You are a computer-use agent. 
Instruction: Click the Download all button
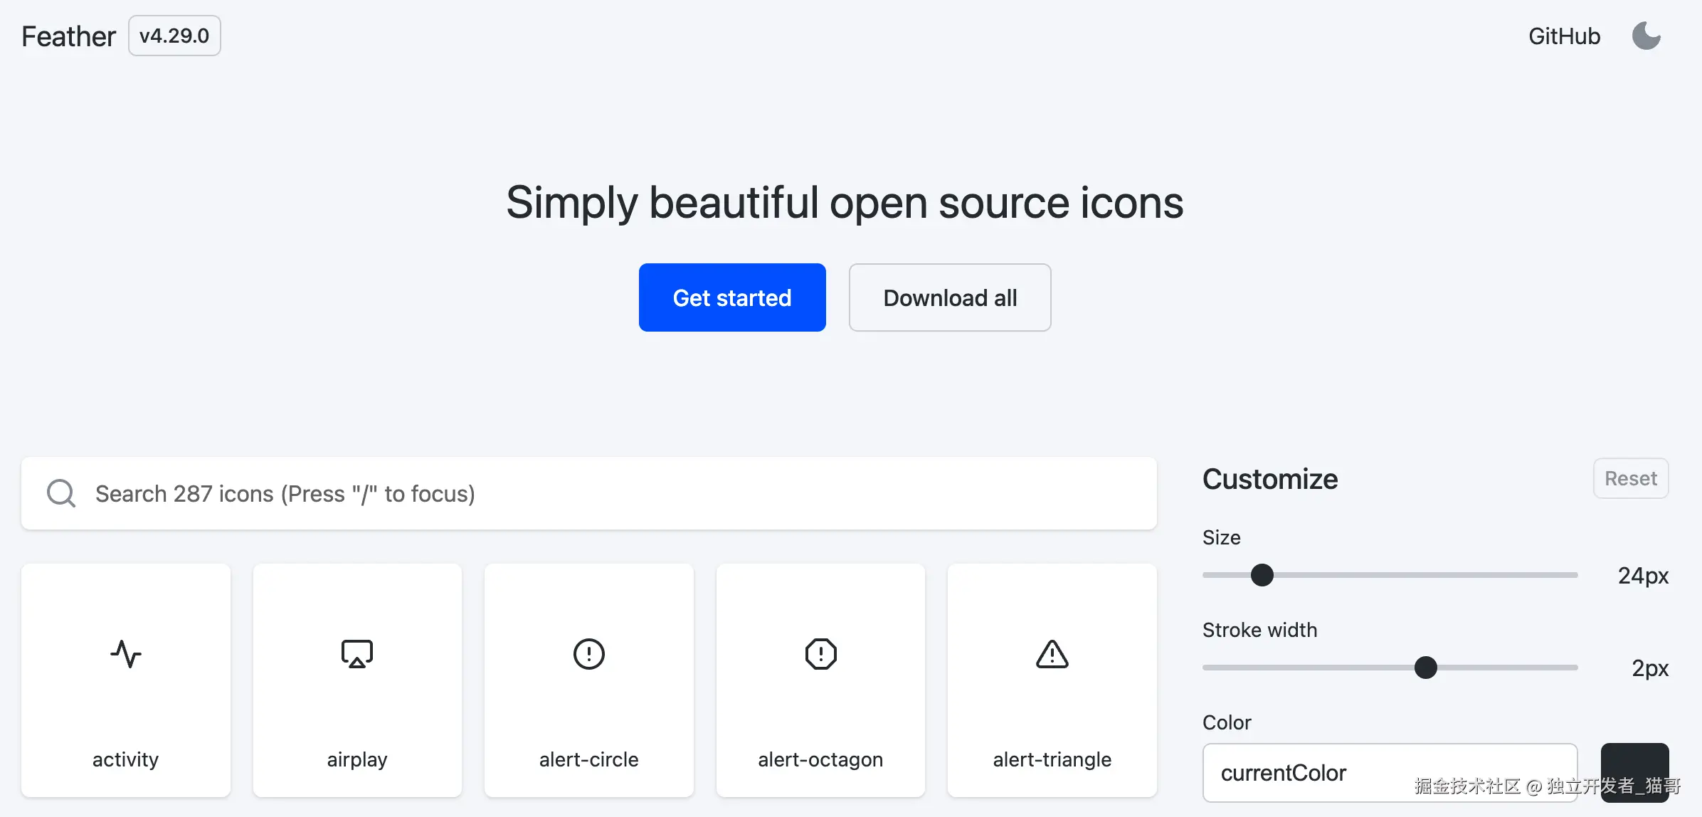click(949, 297)
